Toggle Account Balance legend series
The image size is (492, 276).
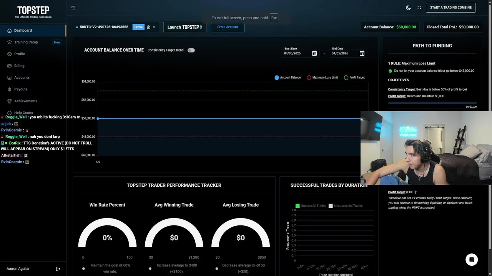coord(288,77)
